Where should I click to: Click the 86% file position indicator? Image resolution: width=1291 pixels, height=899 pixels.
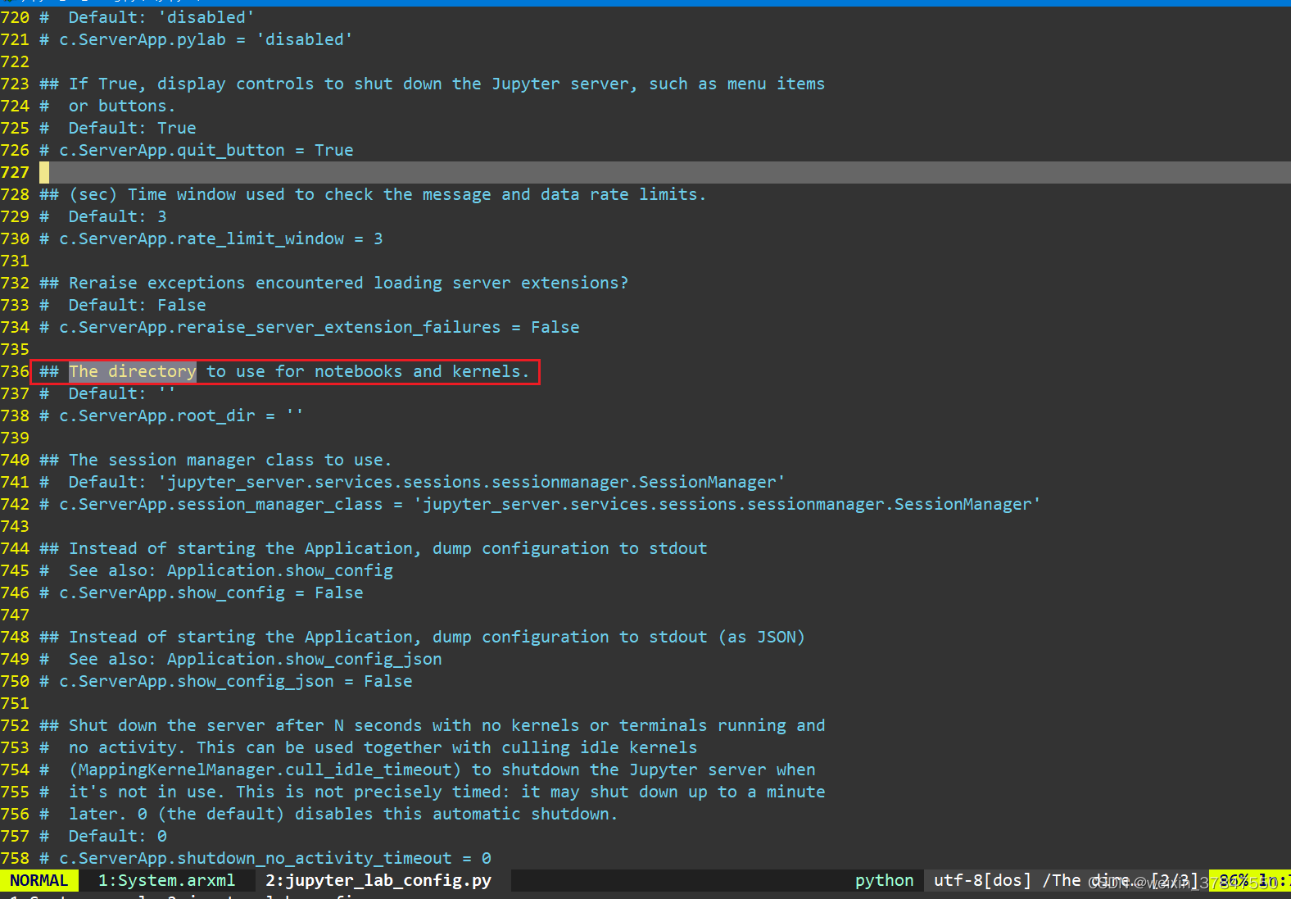[1234, 880]
